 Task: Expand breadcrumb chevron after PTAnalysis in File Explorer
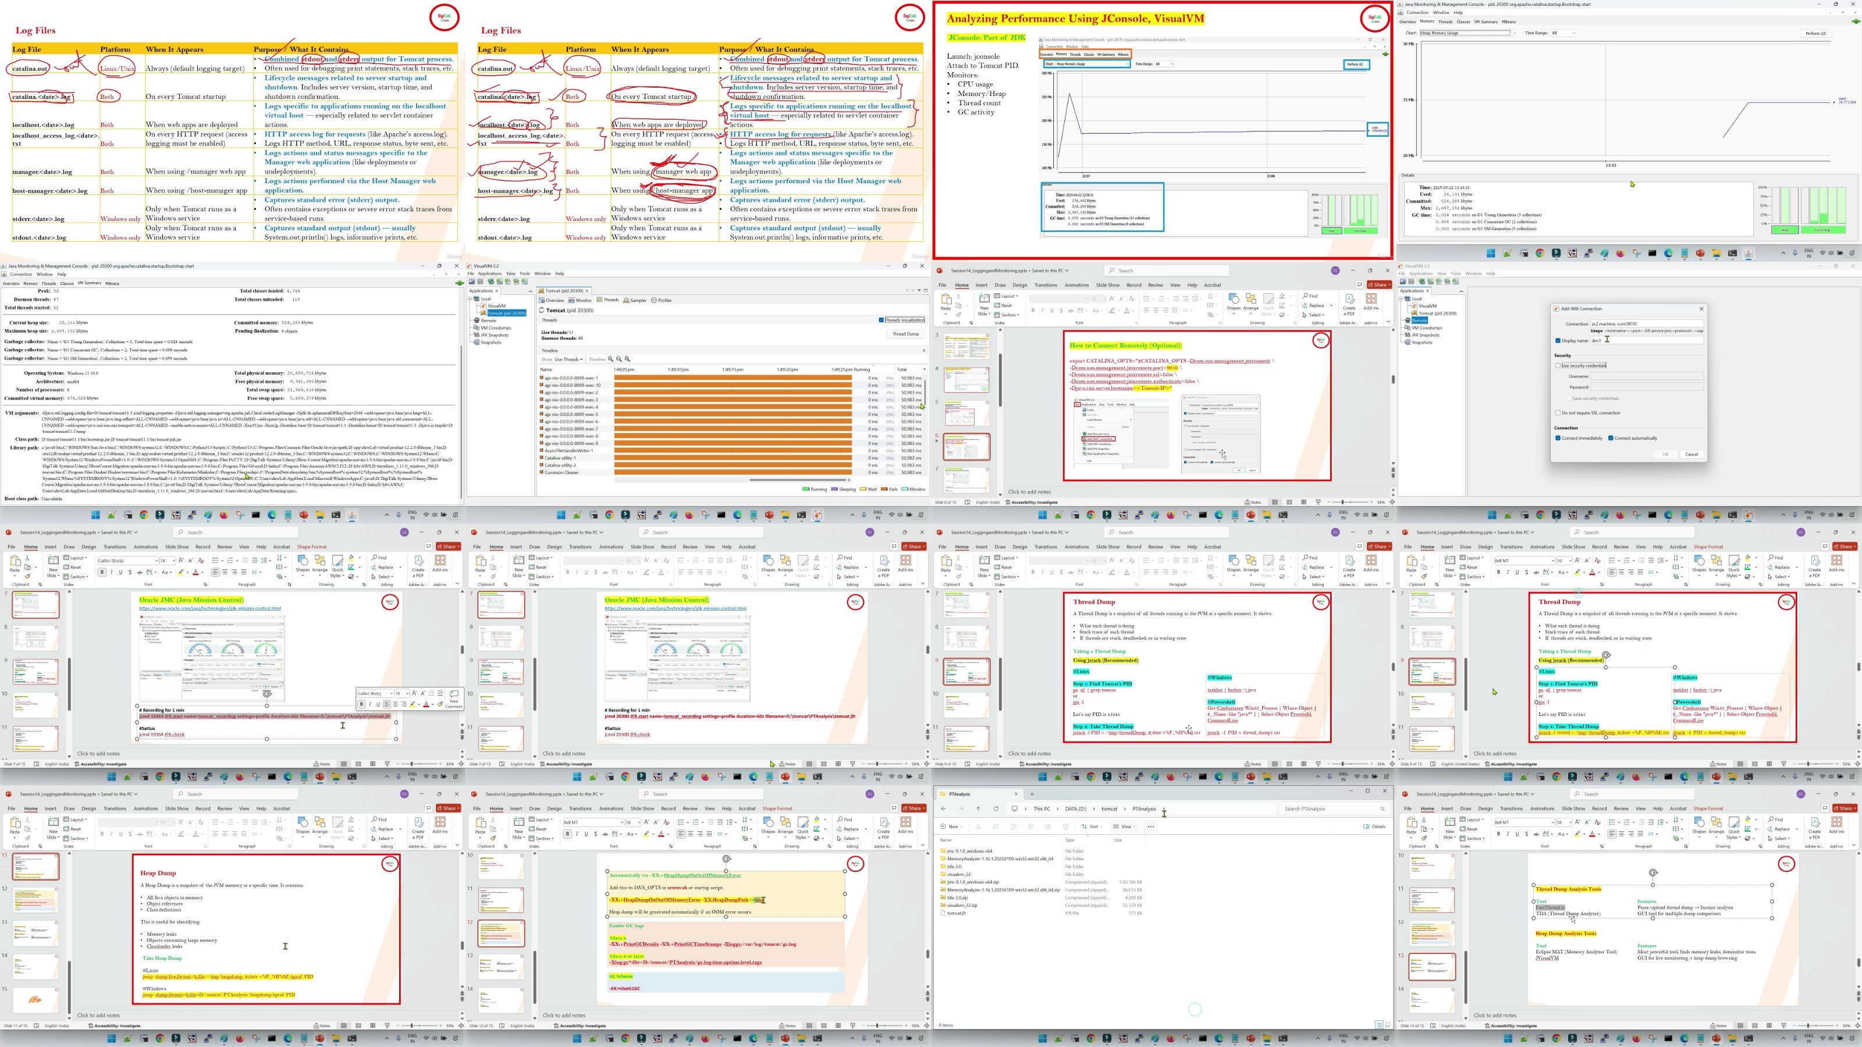click(1164, 809)
